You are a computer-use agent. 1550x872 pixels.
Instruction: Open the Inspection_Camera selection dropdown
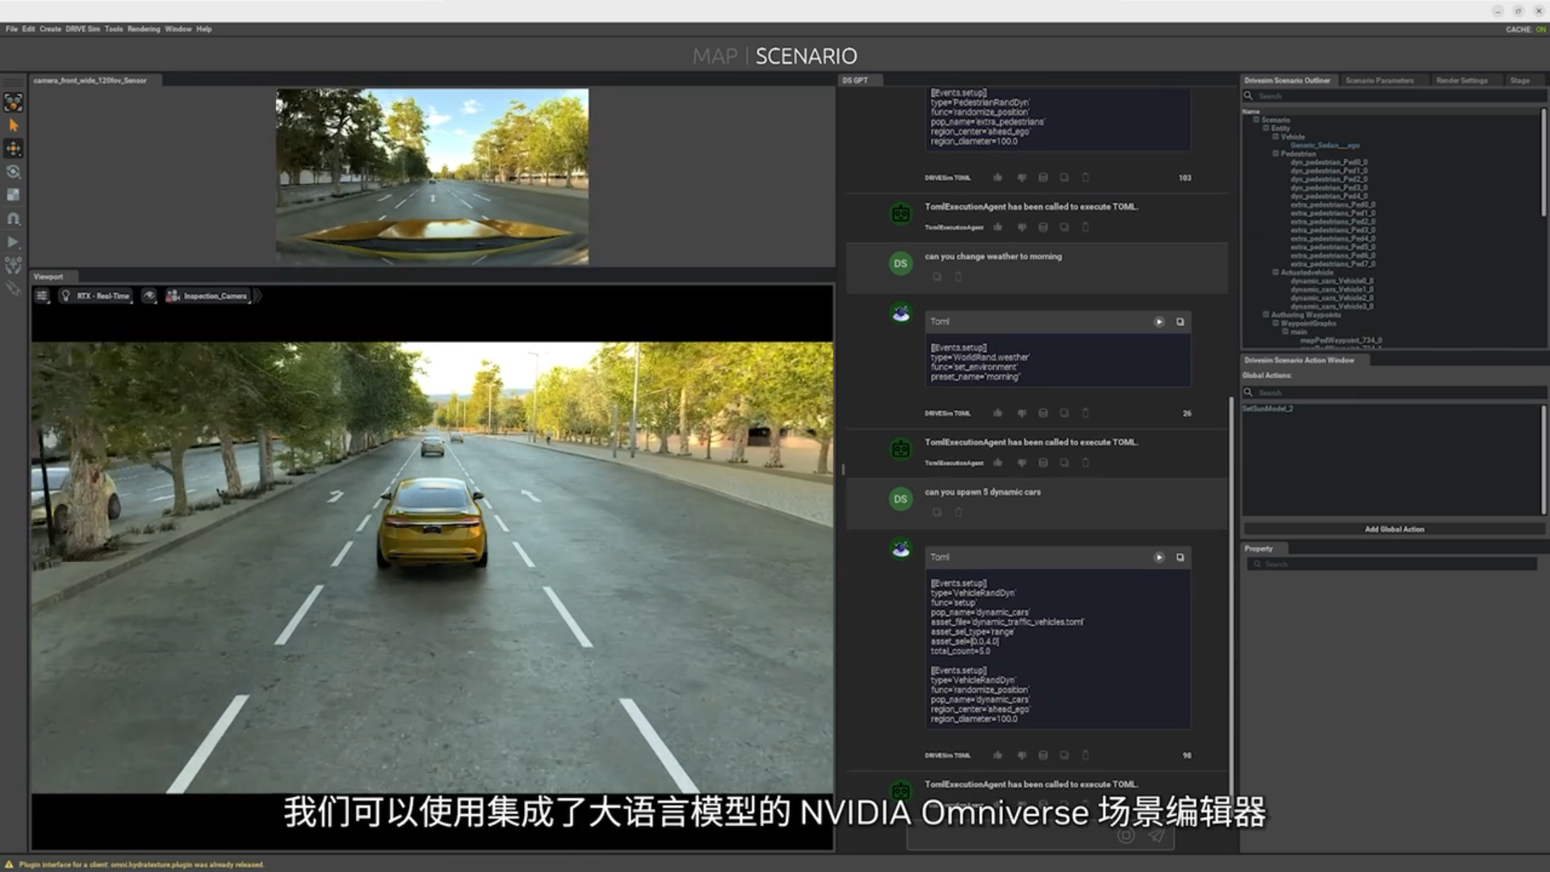click(208, 296)
